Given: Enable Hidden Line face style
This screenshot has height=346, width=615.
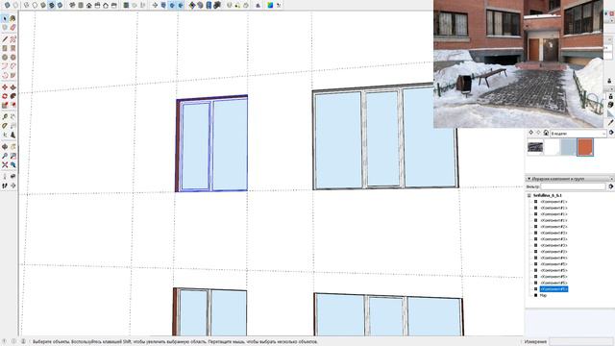Looking at the screenshot, I should (35, 5).
